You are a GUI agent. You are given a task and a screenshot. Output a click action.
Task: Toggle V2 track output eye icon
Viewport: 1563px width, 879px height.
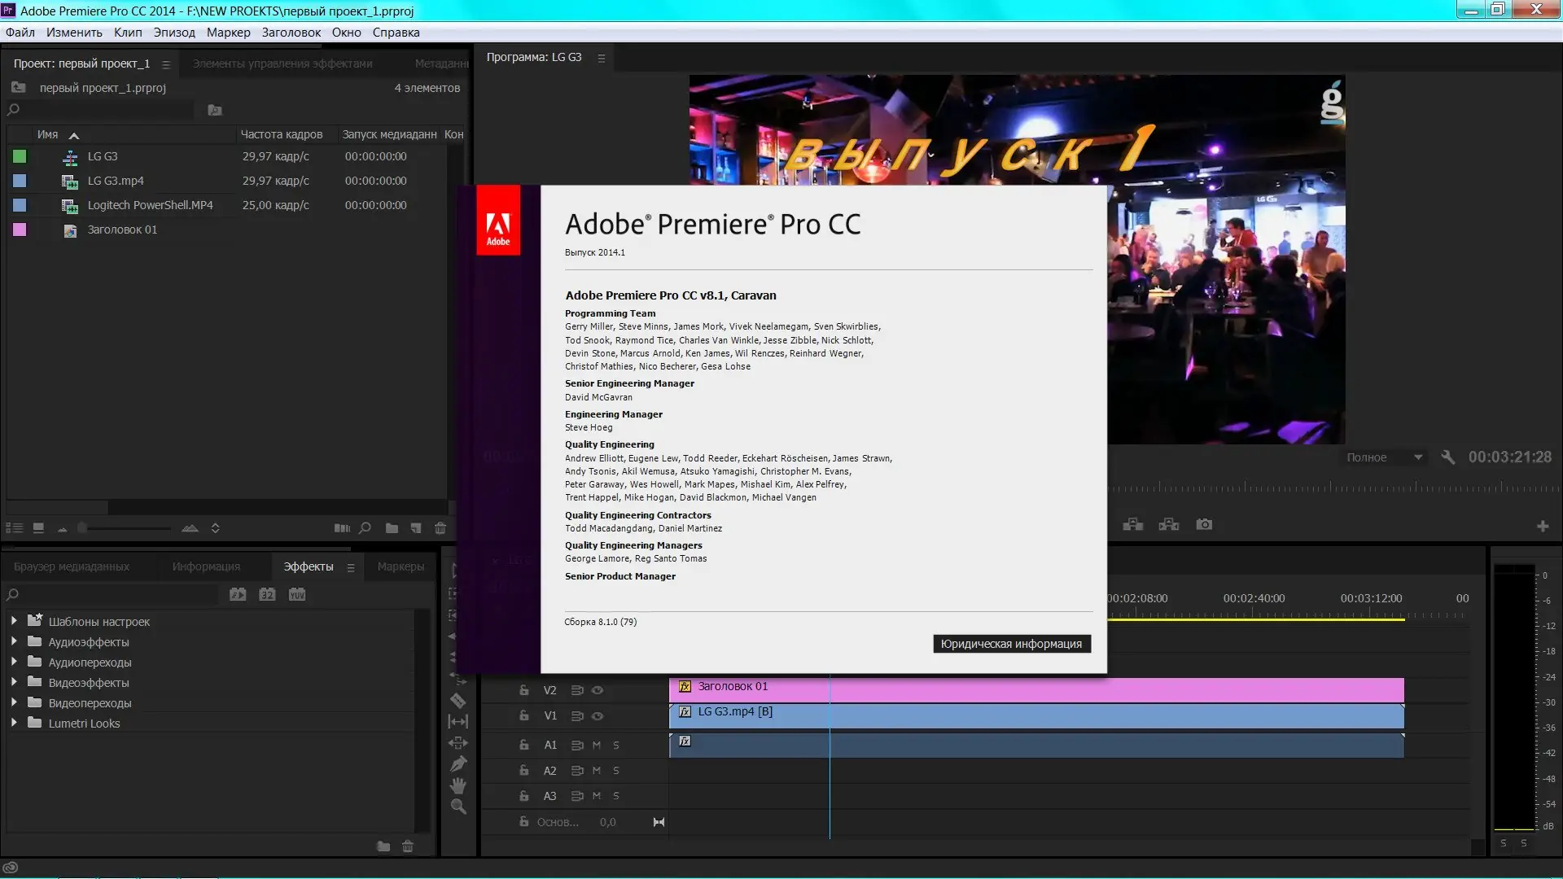tap(598, 690)
